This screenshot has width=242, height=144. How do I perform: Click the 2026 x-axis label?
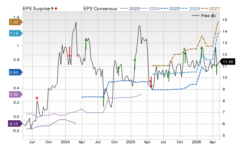coord(196,142)
